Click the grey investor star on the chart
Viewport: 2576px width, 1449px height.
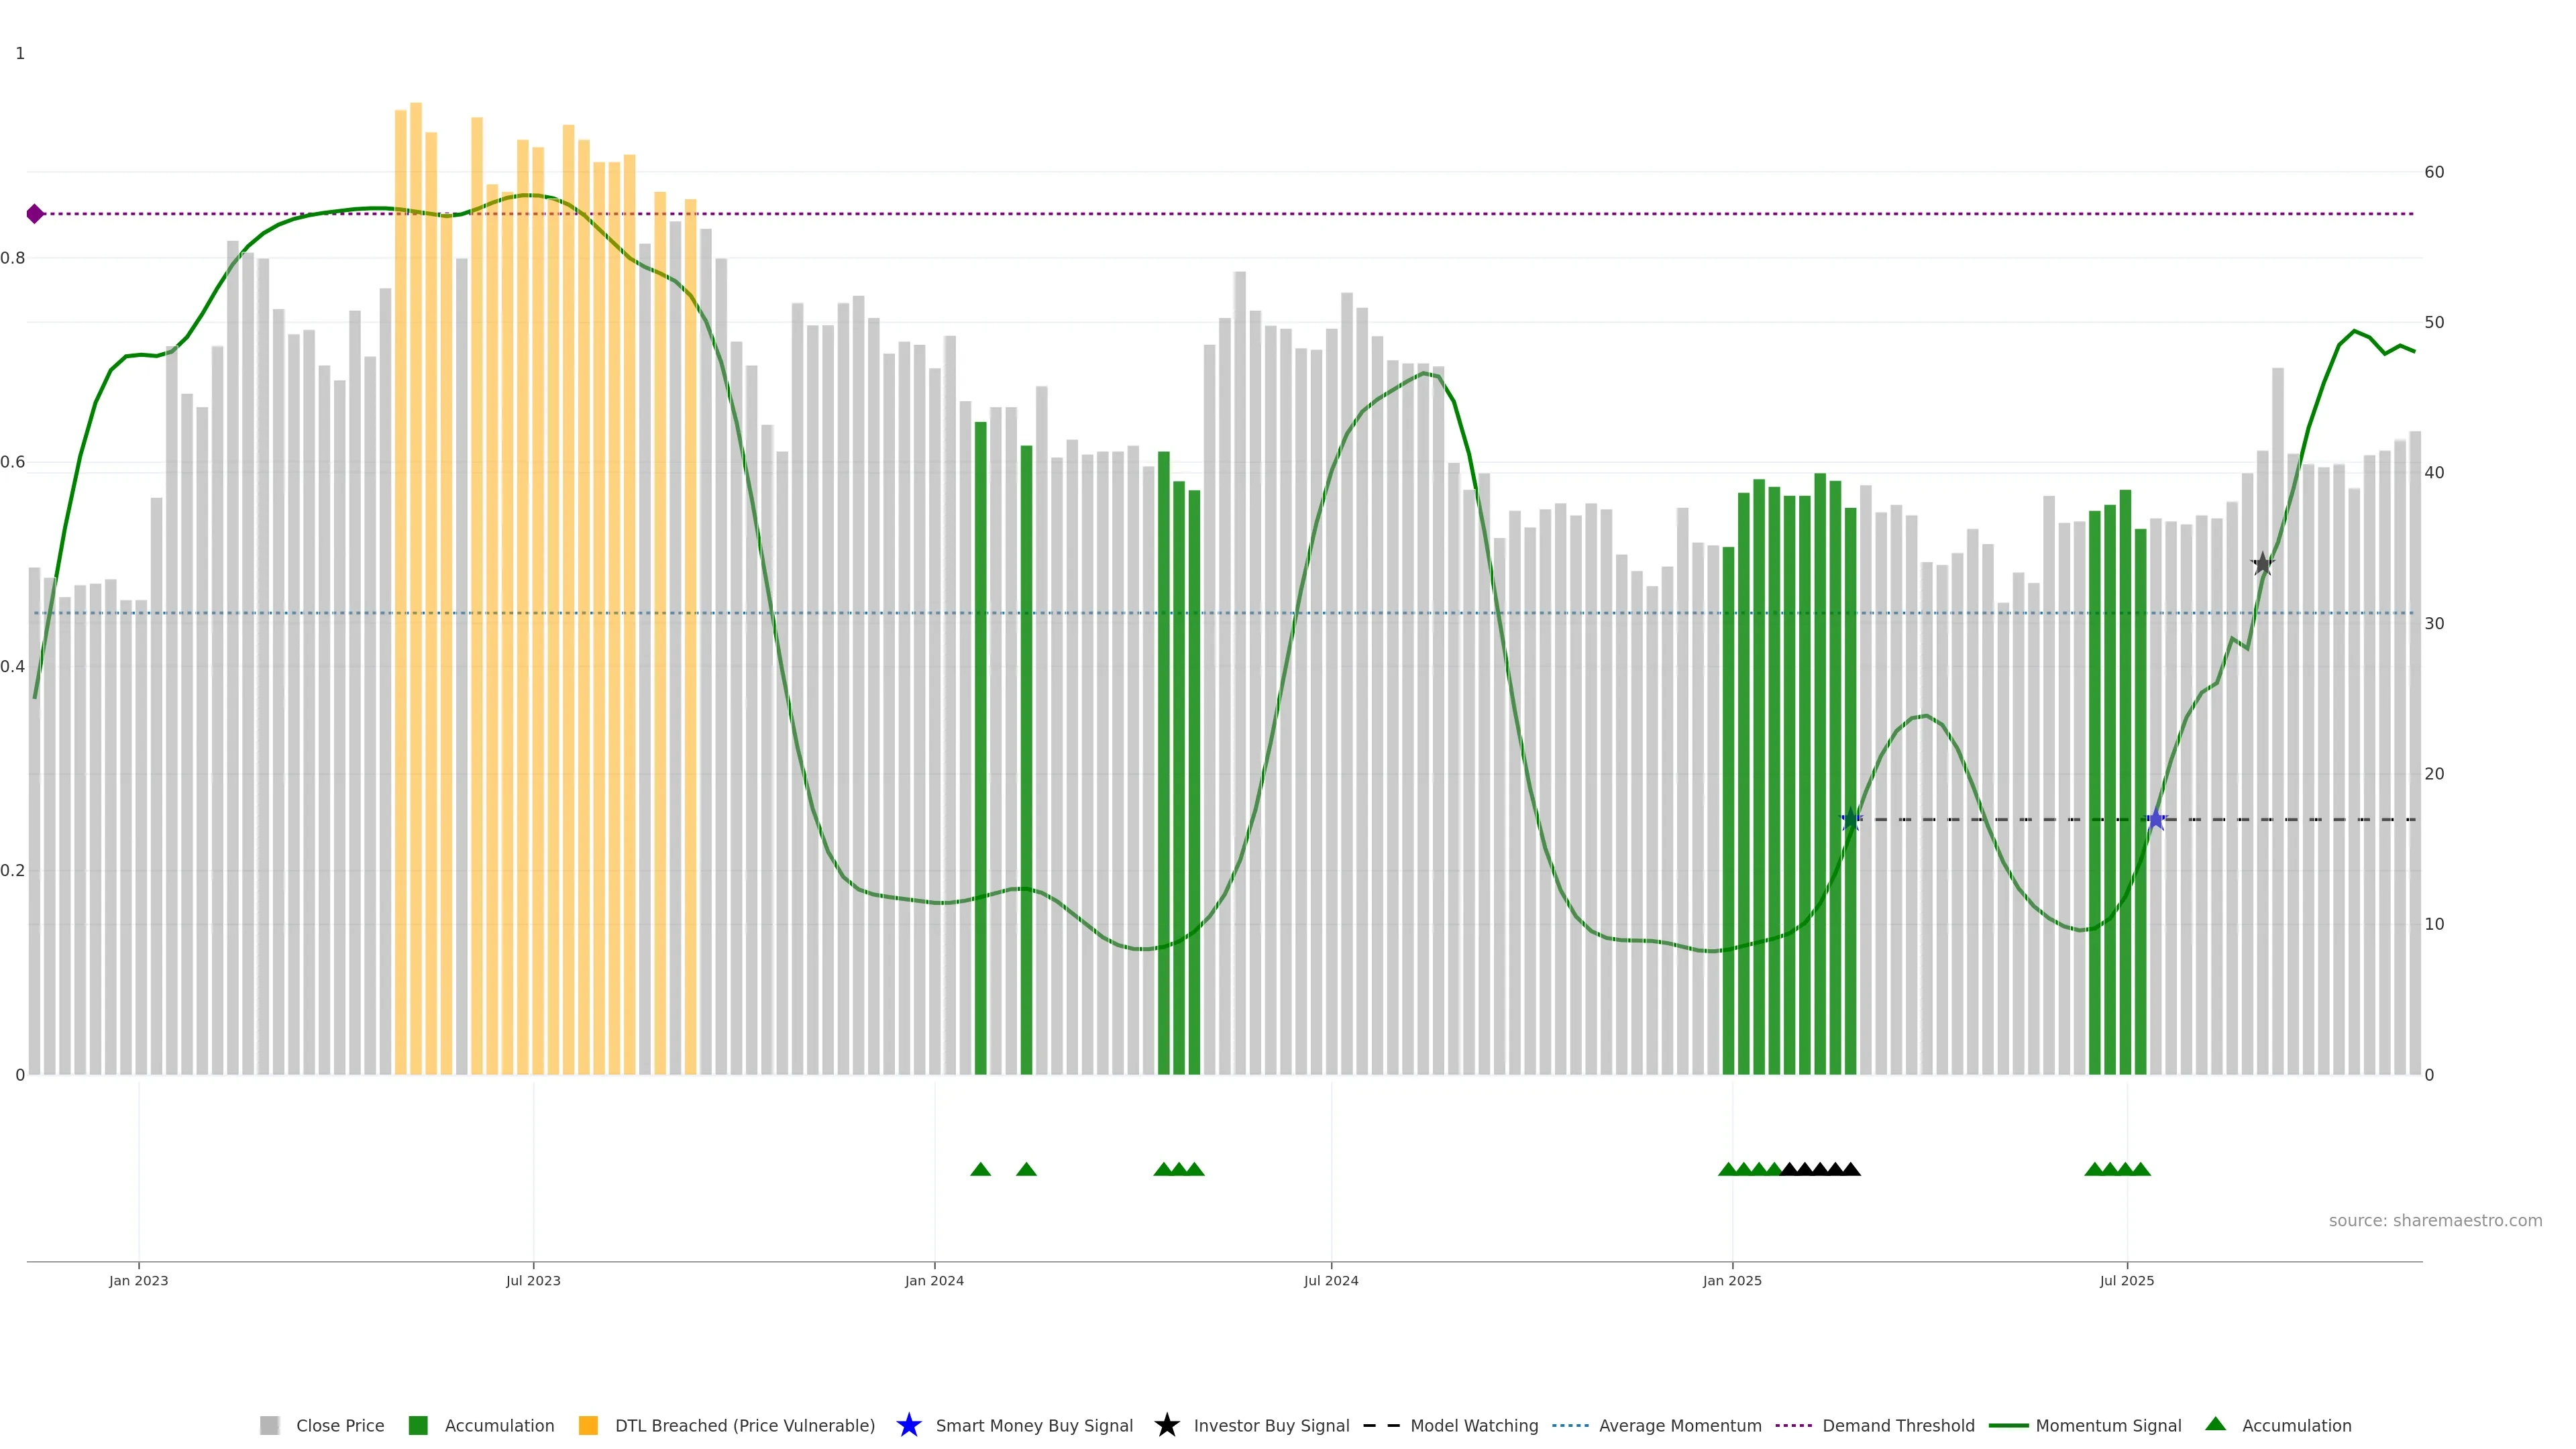[2262, 564]
